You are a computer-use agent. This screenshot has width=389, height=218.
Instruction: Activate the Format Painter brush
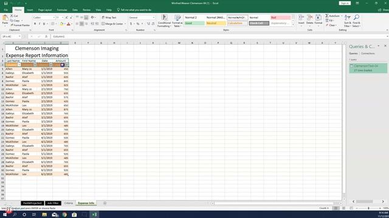(20, 25)
